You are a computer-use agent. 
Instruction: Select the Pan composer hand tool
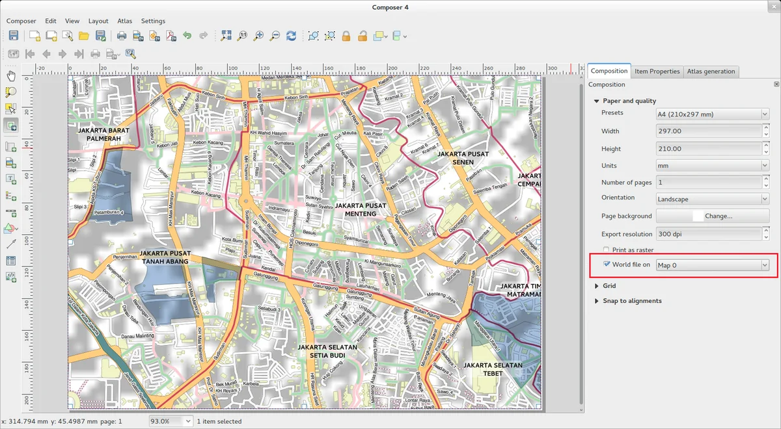coord(11,76)
